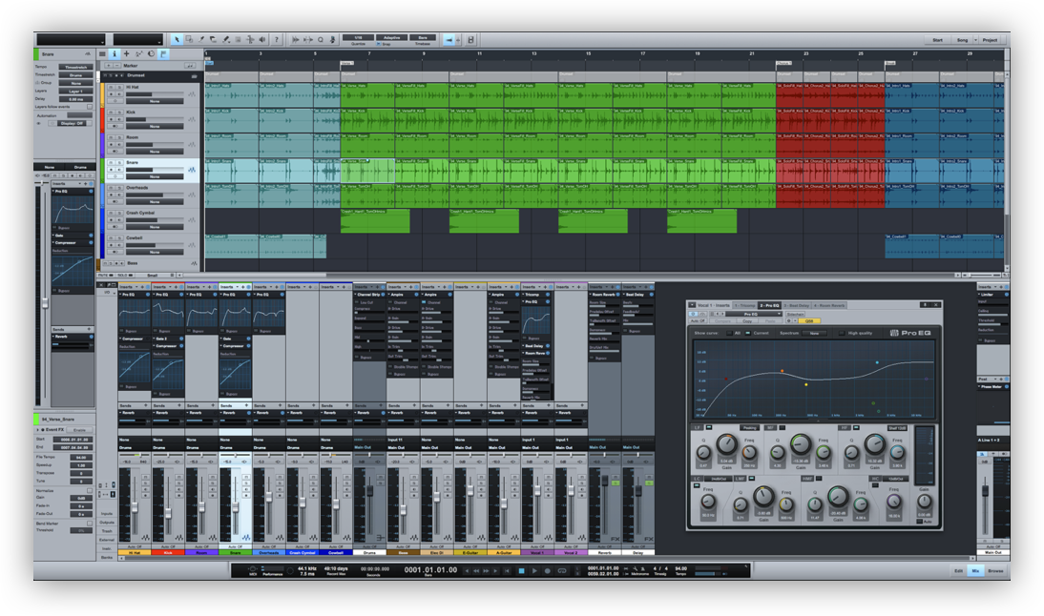
Task: Toggle loop in the transport bar
Action: [563, 571]
